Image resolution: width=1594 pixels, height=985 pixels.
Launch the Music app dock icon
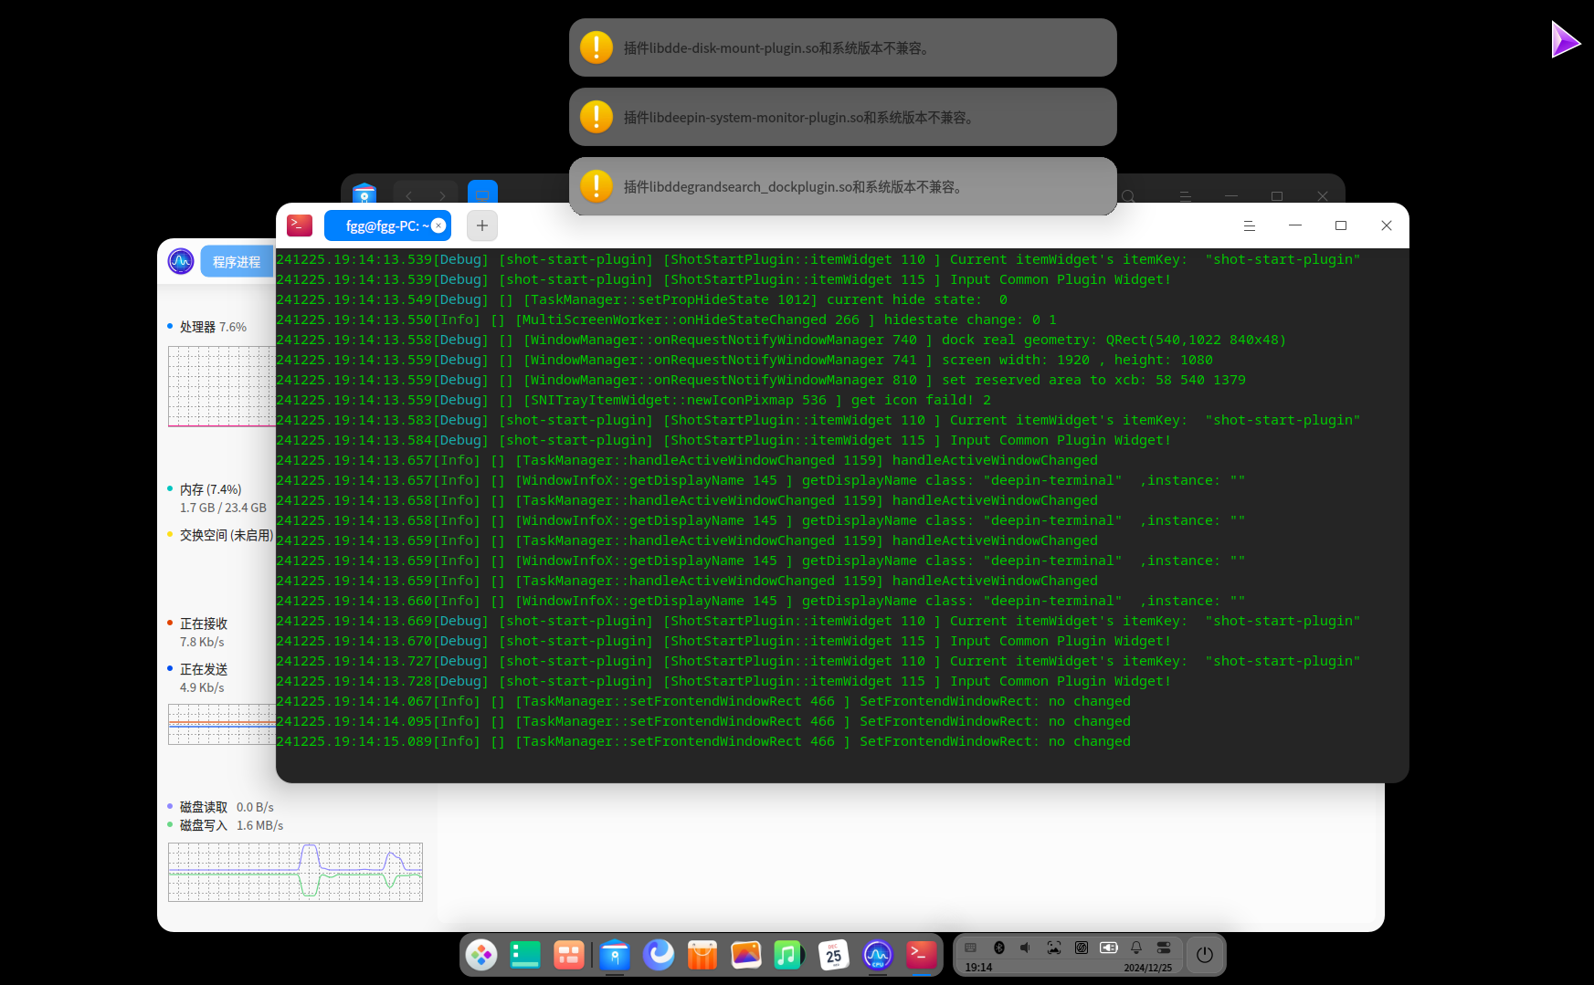point(787,955)
